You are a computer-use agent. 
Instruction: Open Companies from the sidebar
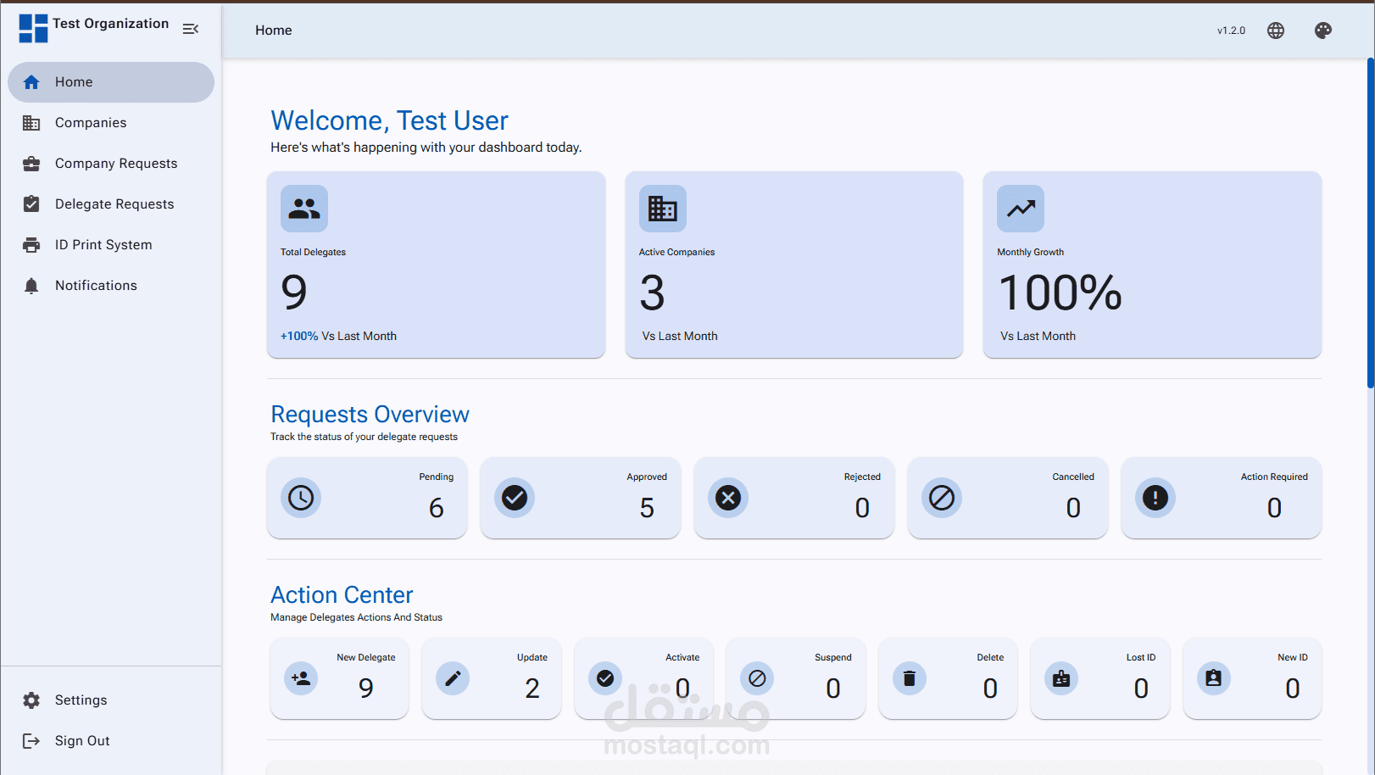(111, 123)
